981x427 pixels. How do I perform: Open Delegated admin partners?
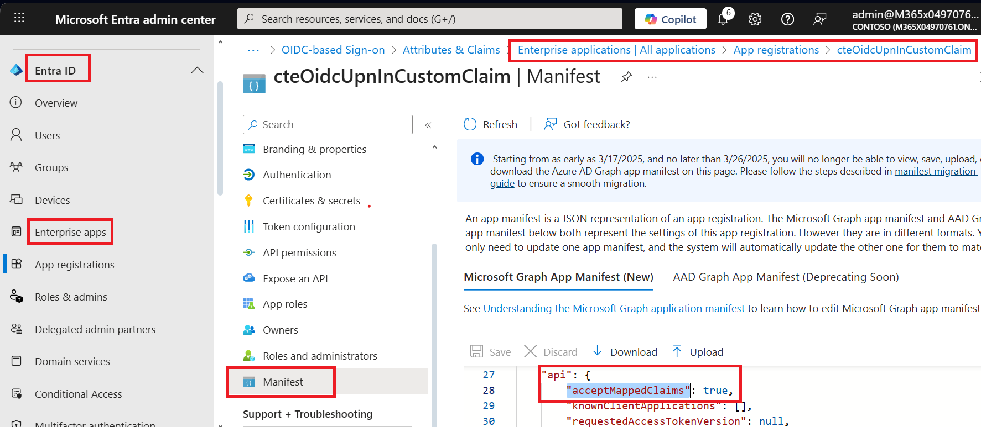tap(95, 329)
